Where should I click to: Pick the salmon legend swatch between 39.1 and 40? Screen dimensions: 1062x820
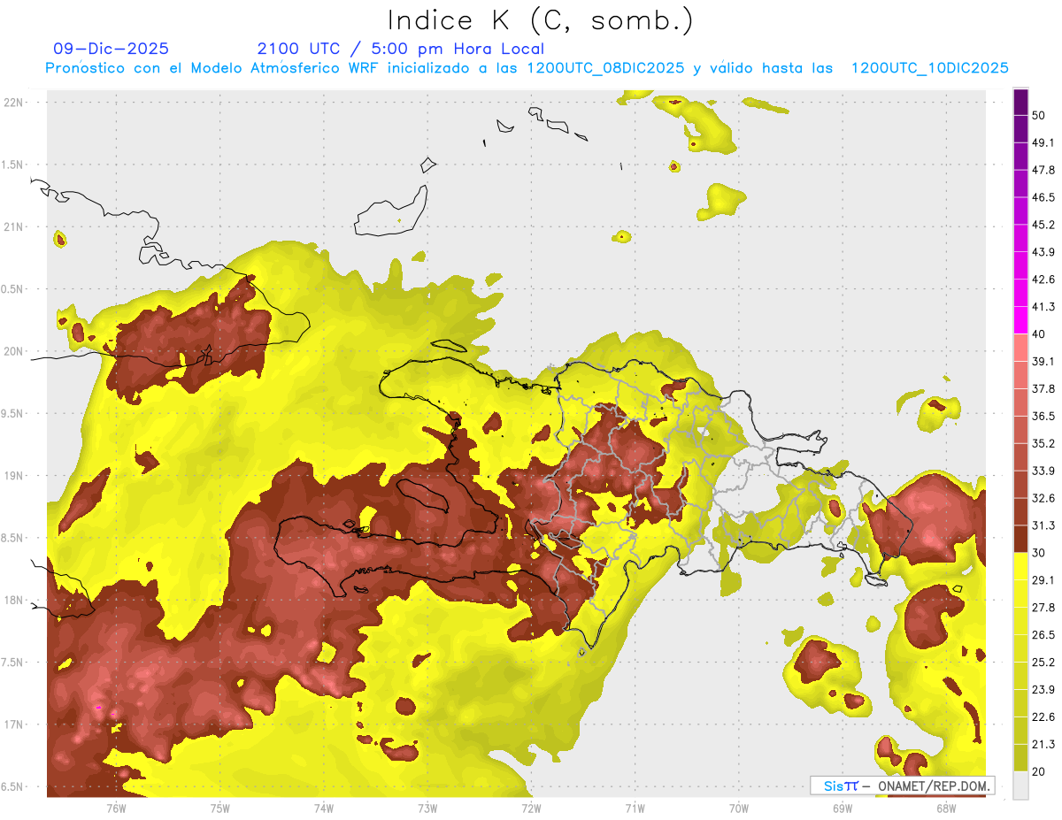point(1020,348)
